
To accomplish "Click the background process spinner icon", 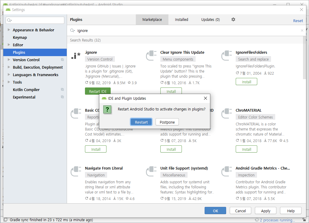I will tap(257, 220).
